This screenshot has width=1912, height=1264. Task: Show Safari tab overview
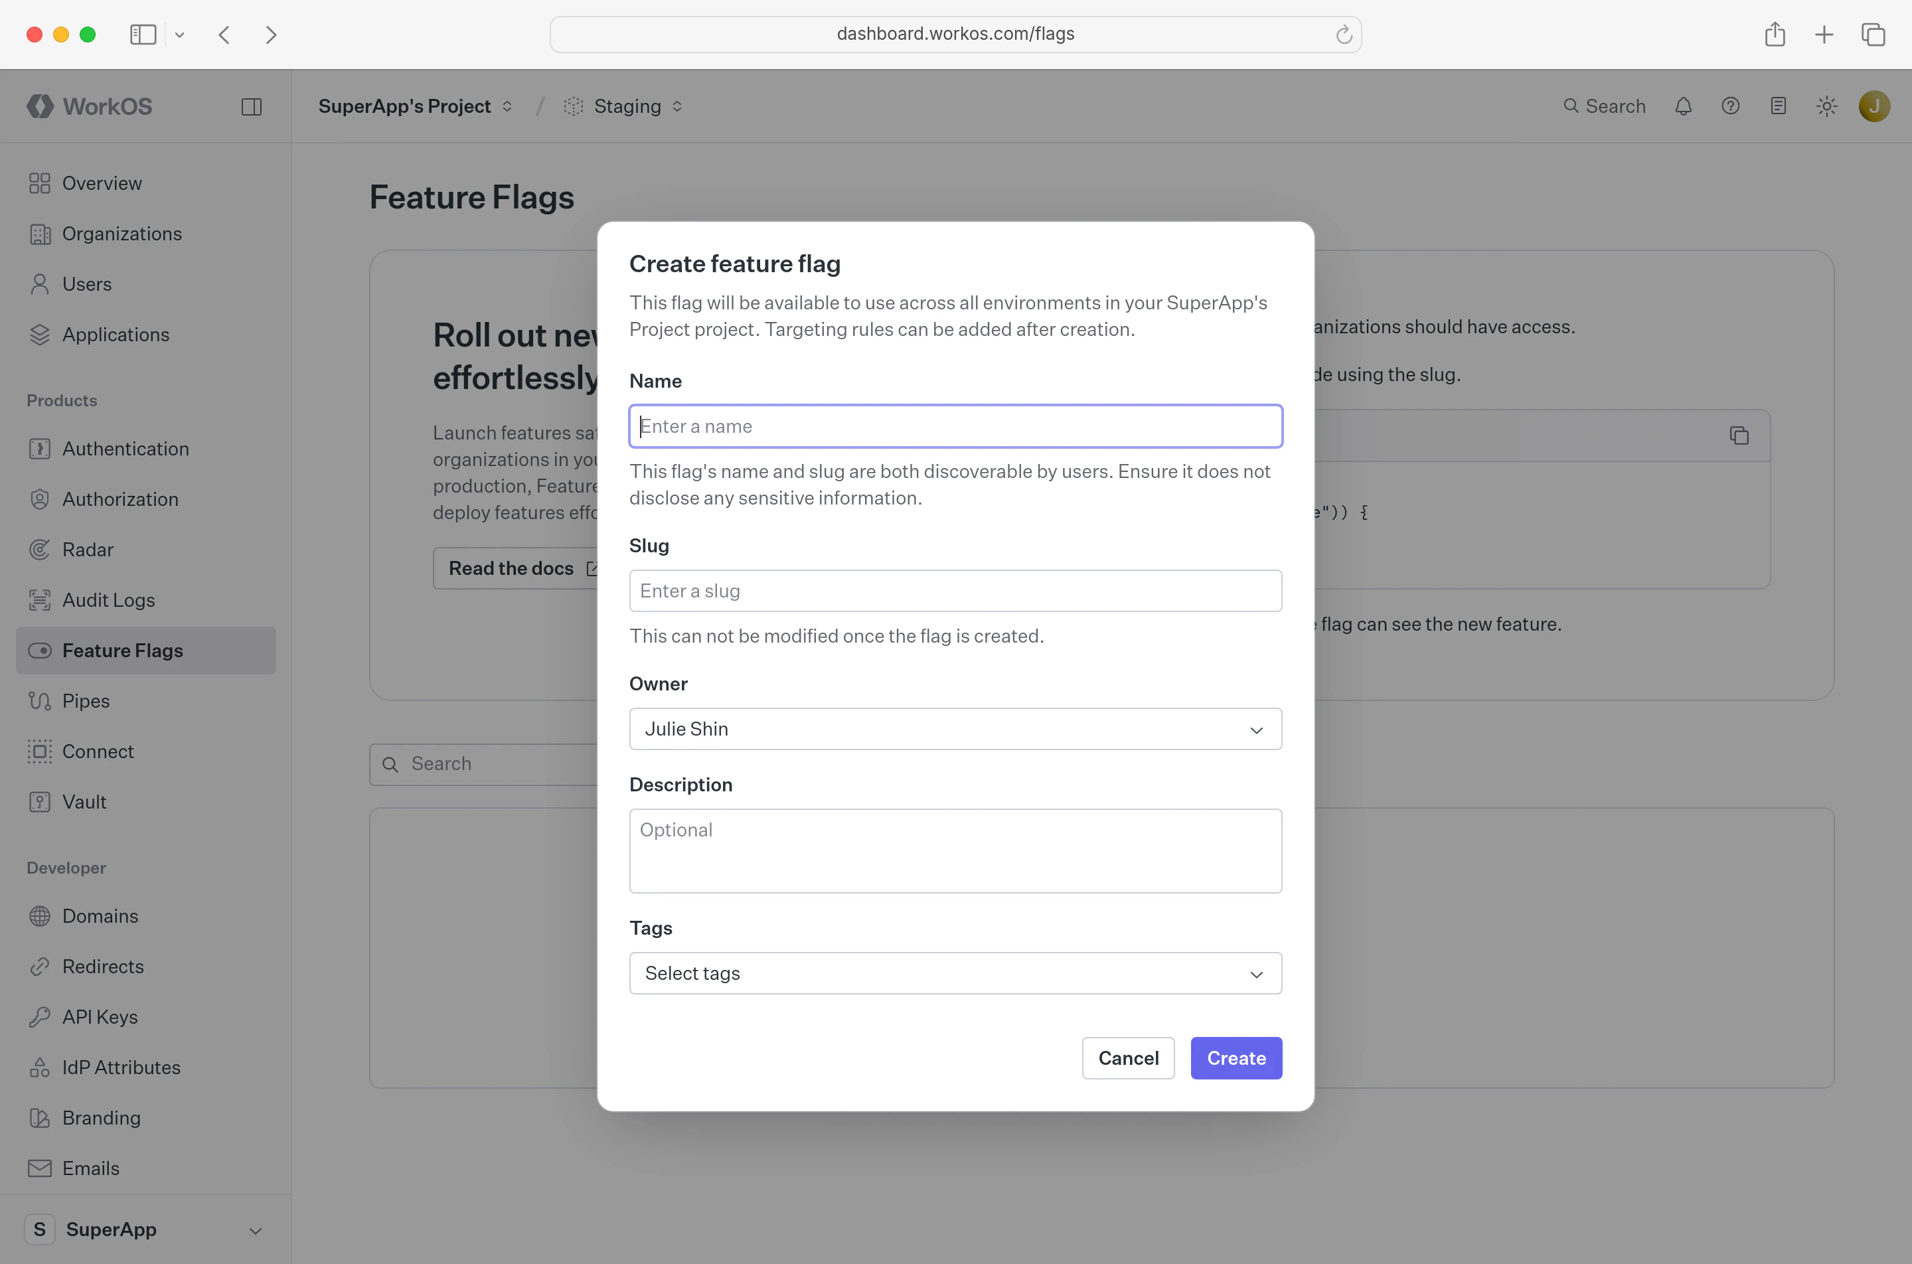click(1873, 35)
